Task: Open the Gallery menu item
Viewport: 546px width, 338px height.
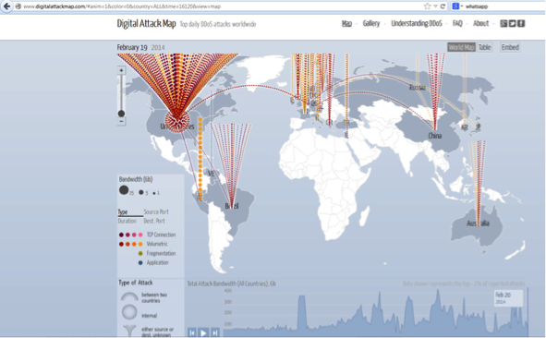Action: pos(371,23)
